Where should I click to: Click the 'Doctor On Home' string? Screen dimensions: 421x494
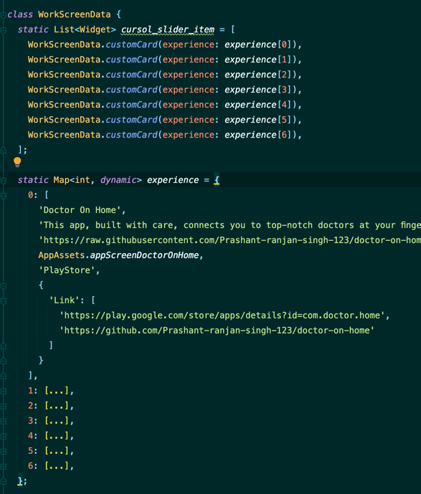(80, 210)
